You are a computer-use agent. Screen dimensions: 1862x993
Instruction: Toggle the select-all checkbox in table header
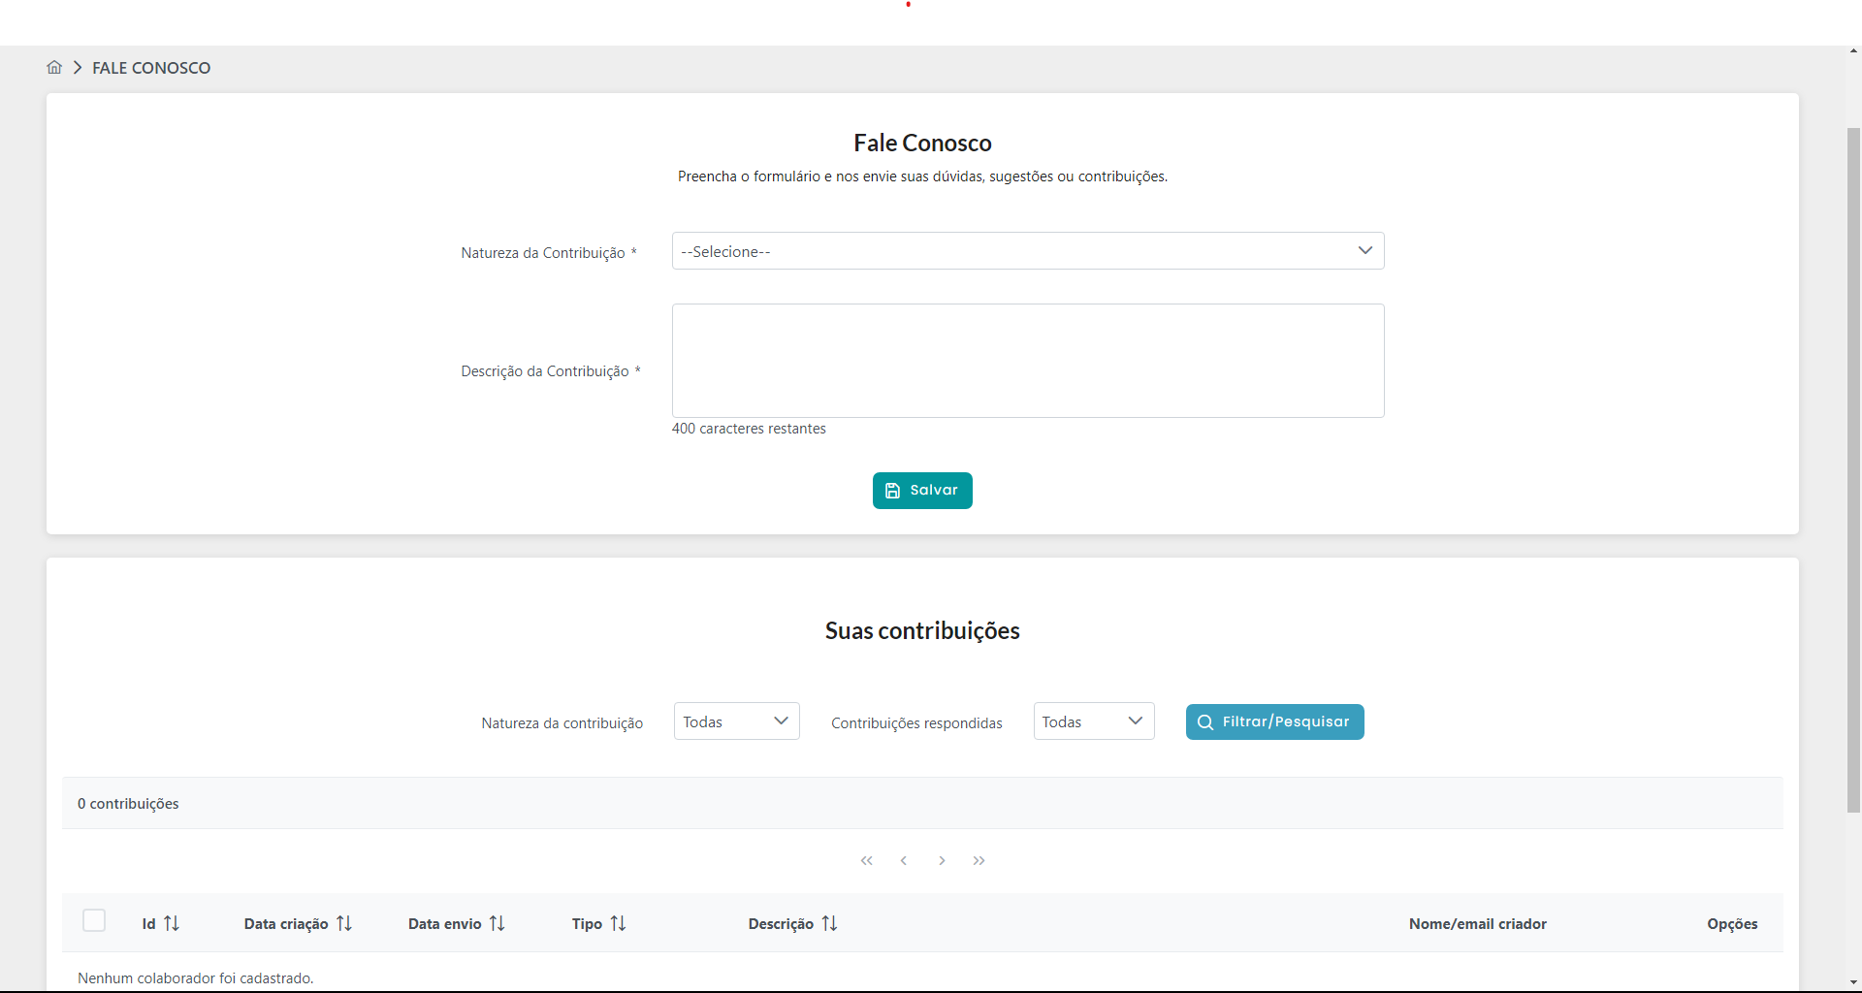pyautogui.click(x=94, y=920)
